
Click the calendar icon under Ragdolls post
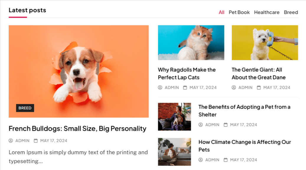click(x=185, y=87)
